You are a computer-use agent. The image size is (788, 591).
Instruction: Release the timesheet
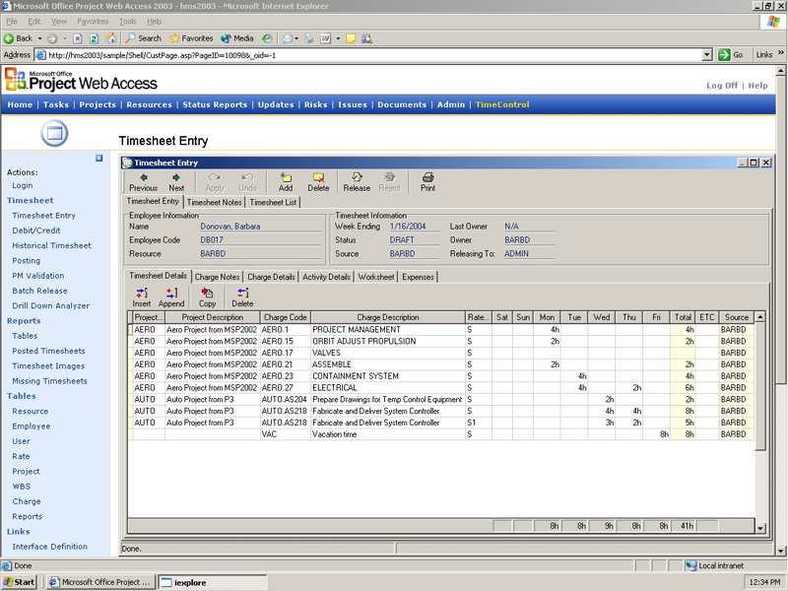(357, 182)
